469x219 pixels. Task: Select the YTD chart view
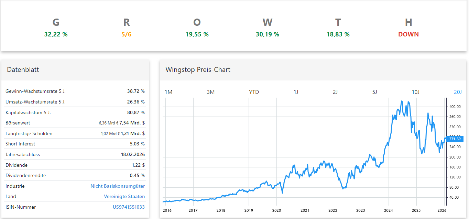pos(253,92)
